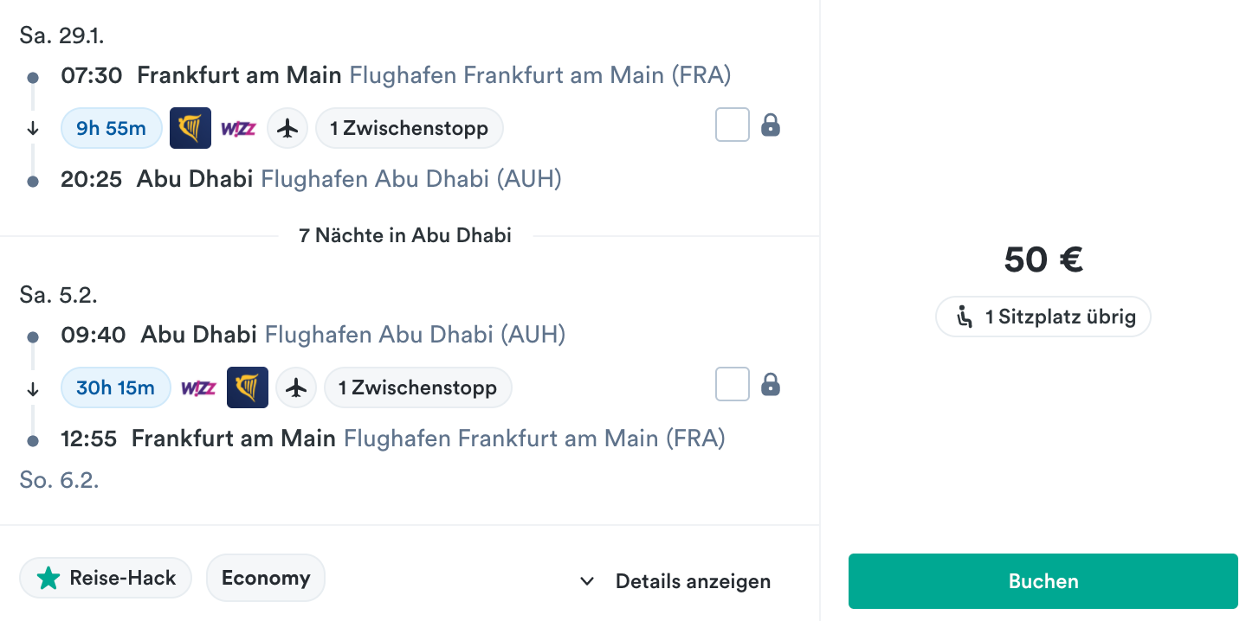Click the airplane icon on outbound flight
The height and width of the screenshot is (621, 1259).
[x=287, y=129]
